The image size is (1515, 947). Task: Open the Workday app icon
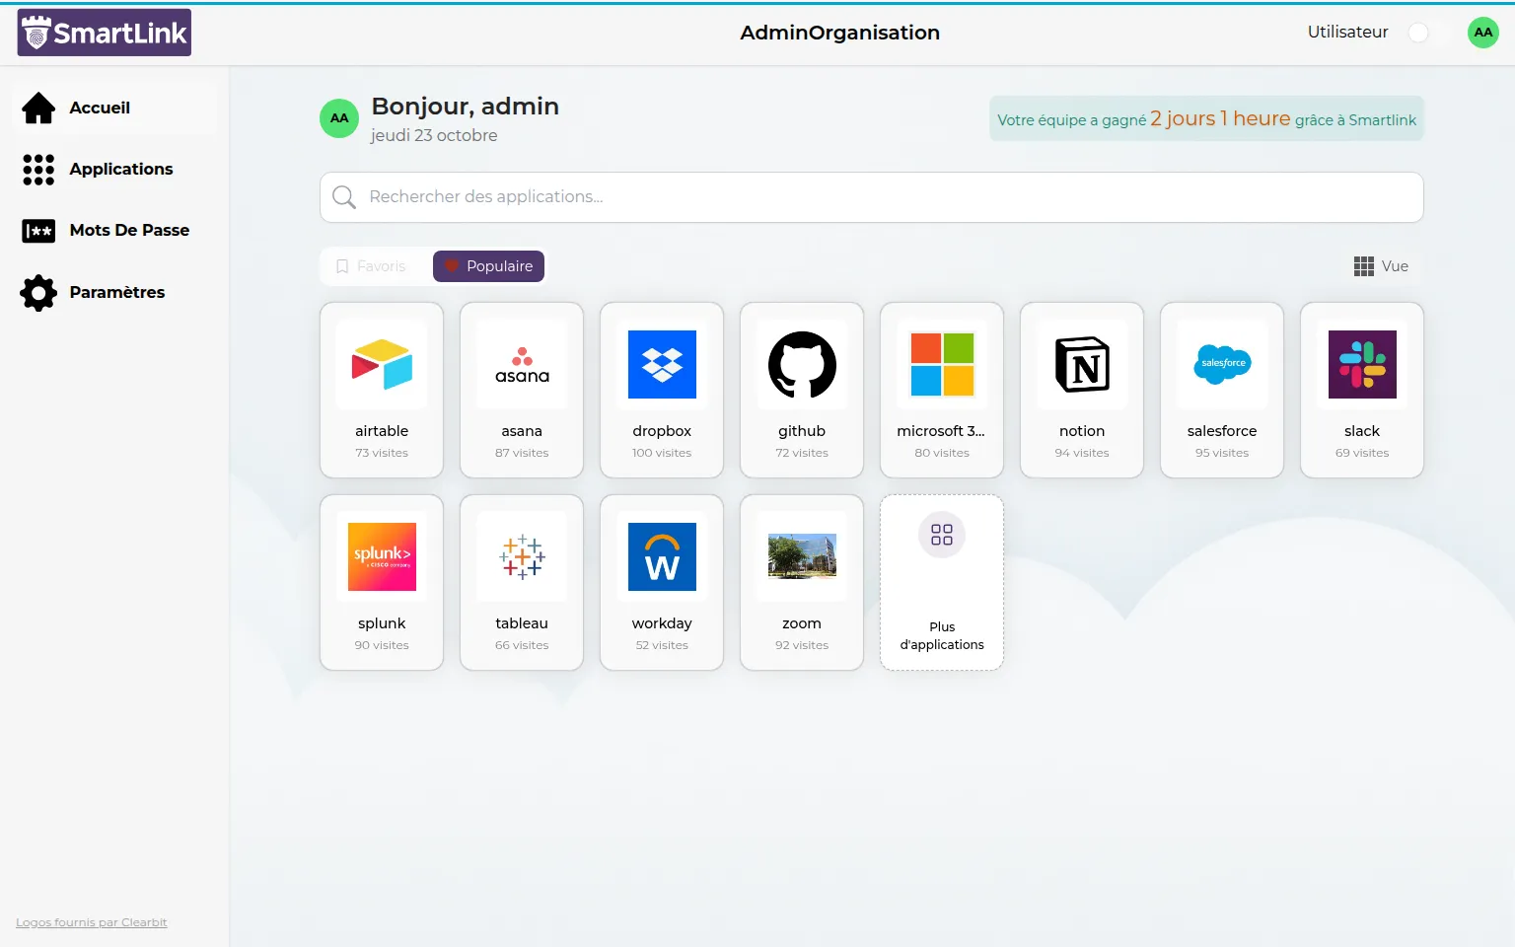click(662, 557)
